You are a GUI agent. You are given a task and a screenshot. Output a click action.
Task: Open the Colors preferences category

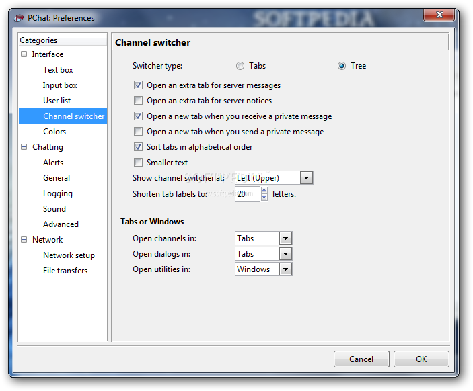tap(54, 132)
